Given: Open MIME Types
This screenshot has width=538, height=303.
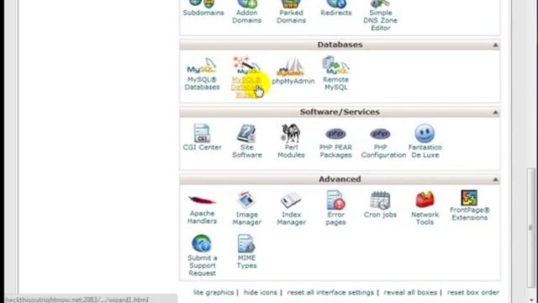Looking at the screenshot, I should [x=246, y=252].
